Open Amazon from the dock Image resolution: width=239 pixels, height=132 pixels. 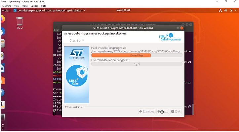coord(3,105)
